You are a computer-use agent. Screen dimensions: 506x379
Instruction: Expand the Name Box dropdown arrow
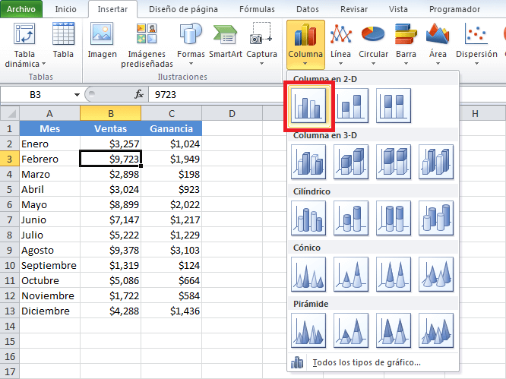point(77,95)
